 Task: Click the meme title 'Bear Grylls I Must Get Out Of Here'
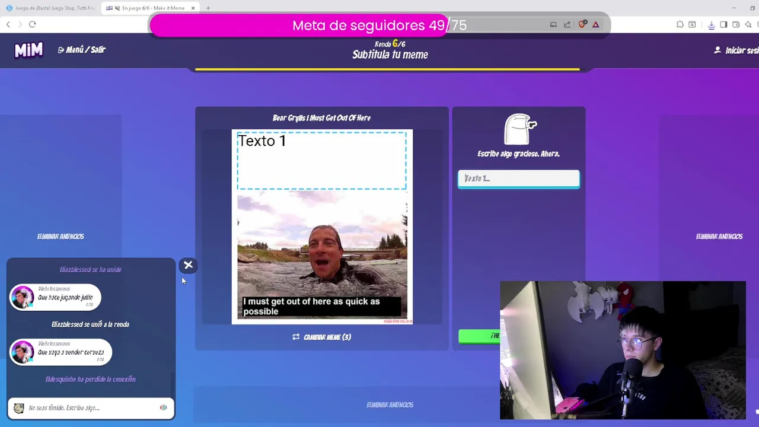[x=321, y=118]
